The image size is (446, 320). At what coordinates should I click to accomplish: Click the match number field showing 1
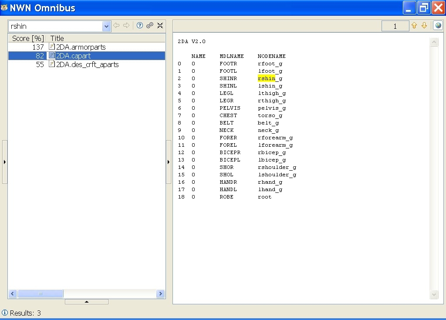pyautogui.click(x=395, y=26)
